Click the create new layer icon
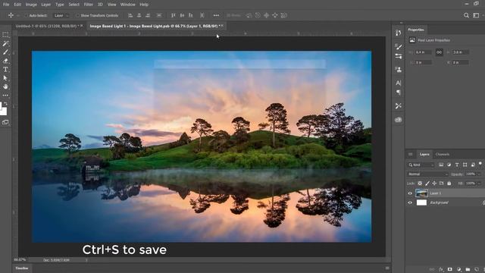This screenshot has width=485, height=273. click(x=477, y=270)
